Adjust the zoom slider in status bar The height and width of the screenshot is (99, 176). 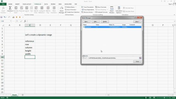coord(164,98)
